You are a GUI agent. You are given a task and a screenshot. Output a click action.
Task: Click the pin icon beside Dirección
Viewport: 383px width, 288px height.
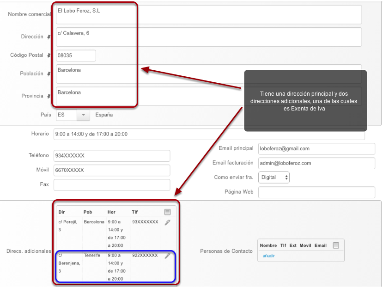pos(49,37)
